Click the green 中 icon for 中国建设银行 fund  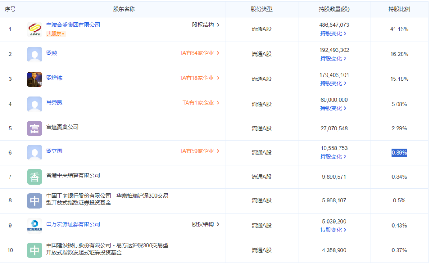click(x=34, y=250)
